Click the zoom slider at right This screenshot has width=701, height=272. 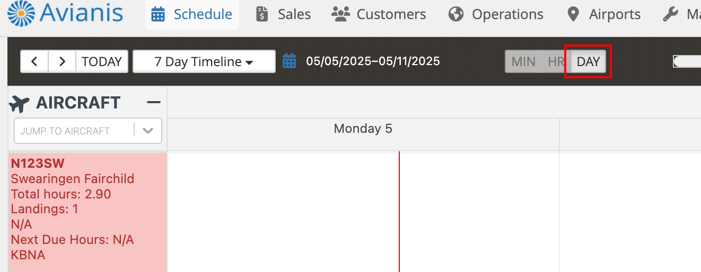coord(687,61)
